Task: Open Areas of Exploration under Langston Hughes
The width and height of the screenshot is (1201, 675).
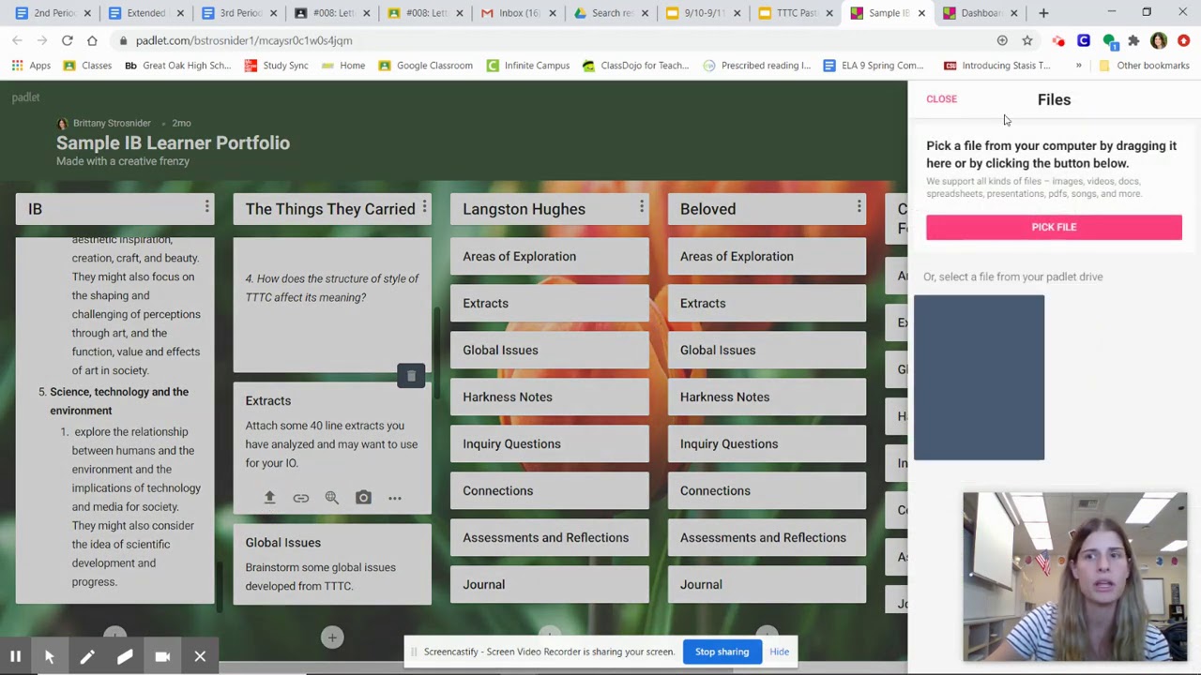Action: tap(549, 256)
